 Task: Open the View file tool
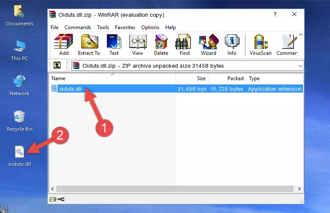pyautogui.click(x=138, y=45)
